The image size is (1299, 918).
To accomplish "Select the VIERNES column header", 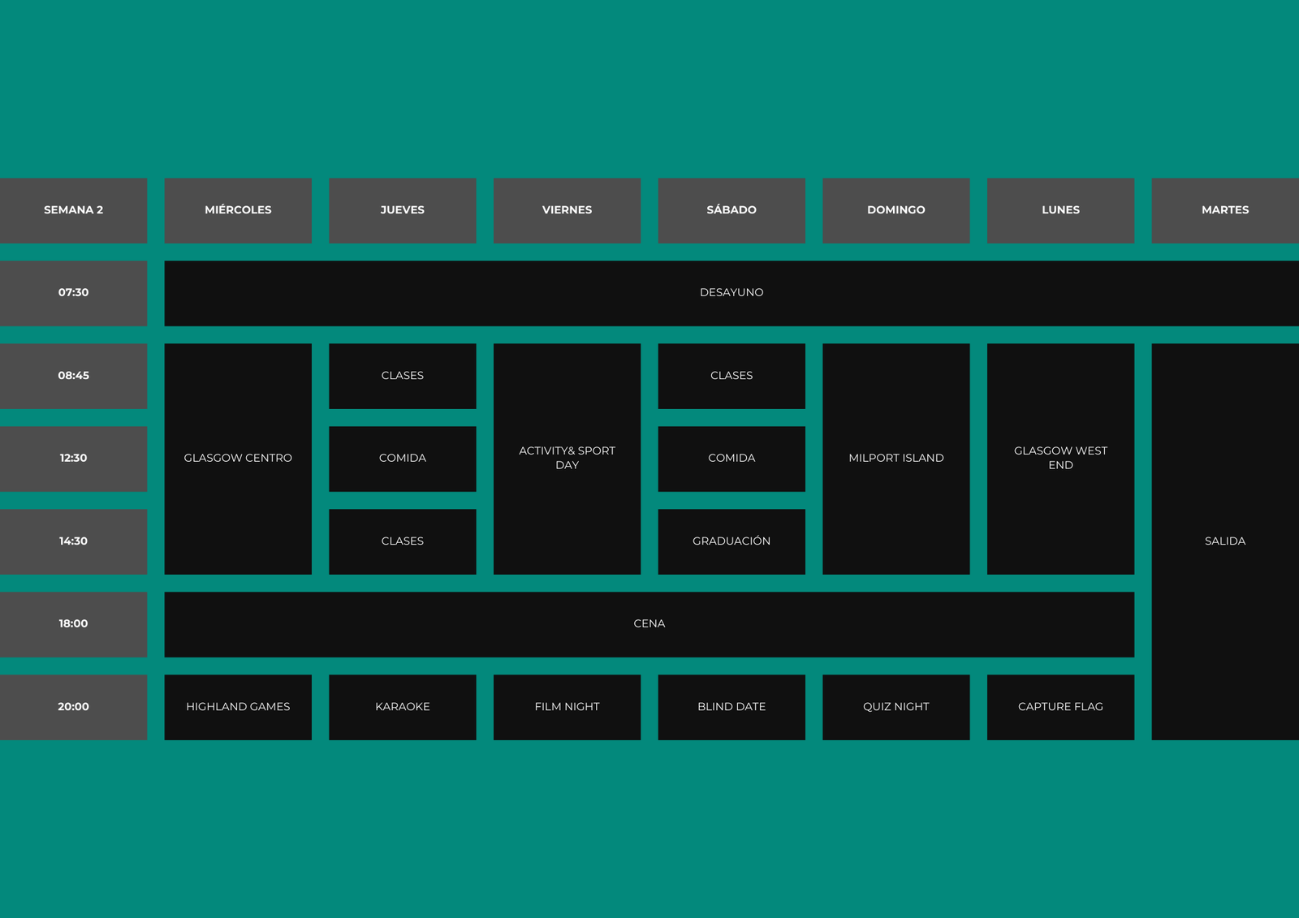I will click(x=567, y=210).
